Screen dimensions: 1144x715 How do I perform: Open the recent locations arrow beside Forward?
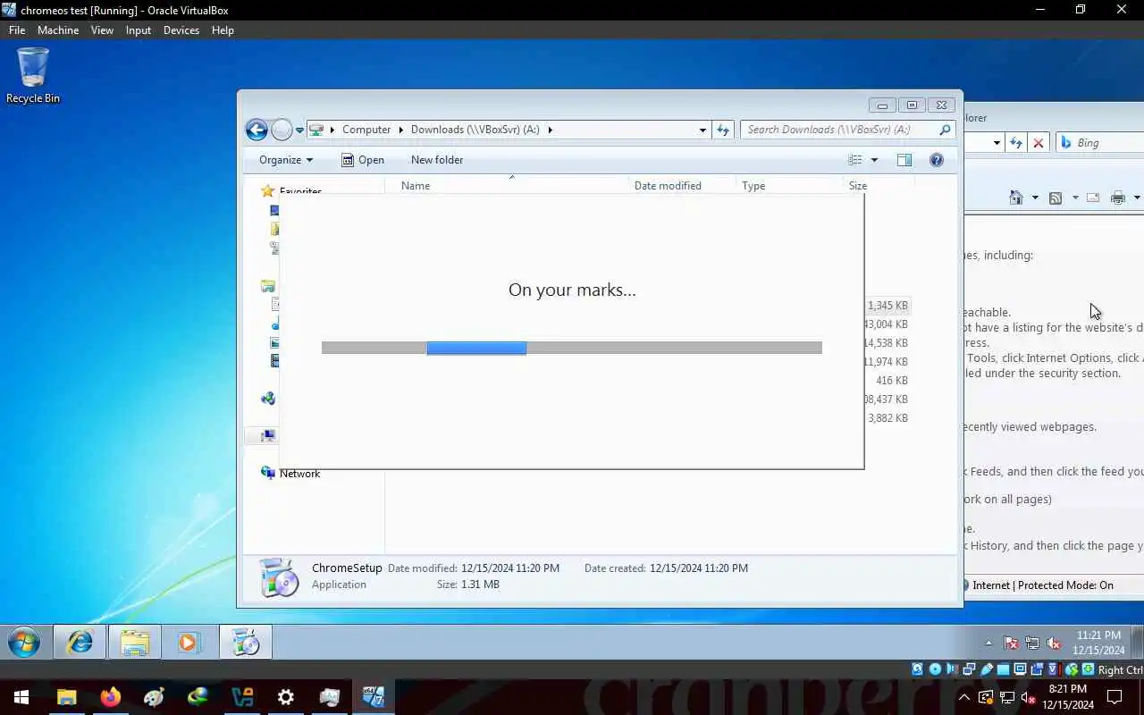click(299, 130)
